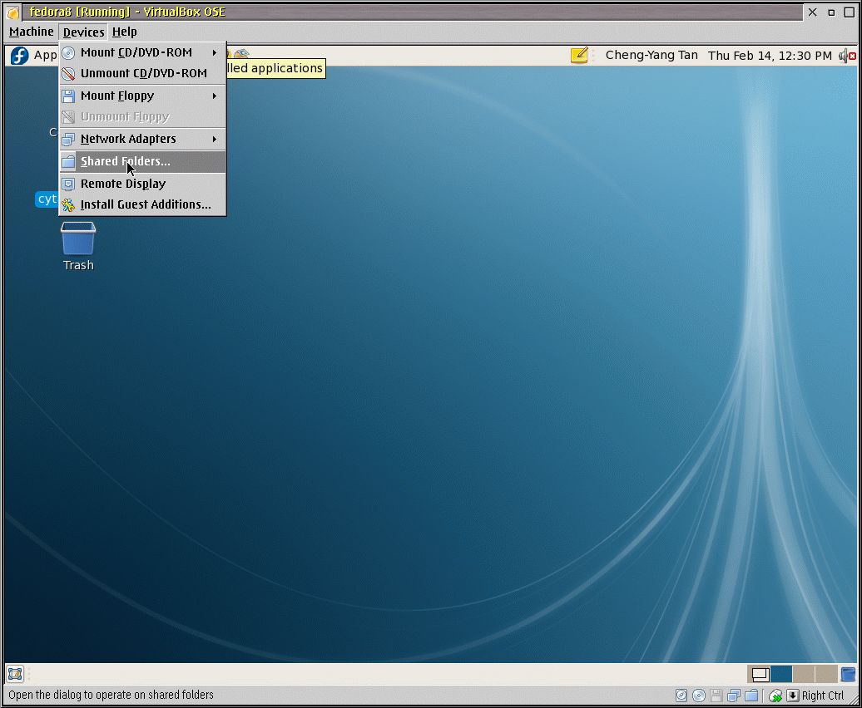This screenshot has height=708, width=862.
Task: Open the Machine menu
Action: 32,32
